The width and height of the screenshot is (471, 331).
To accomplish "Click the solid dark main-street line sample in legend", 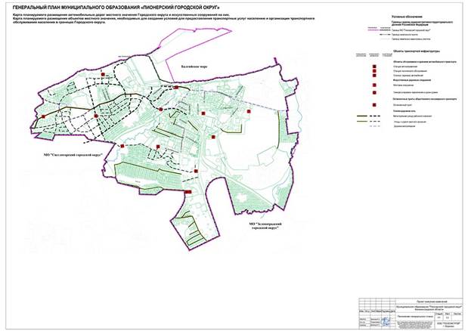I will pos(361,116).
